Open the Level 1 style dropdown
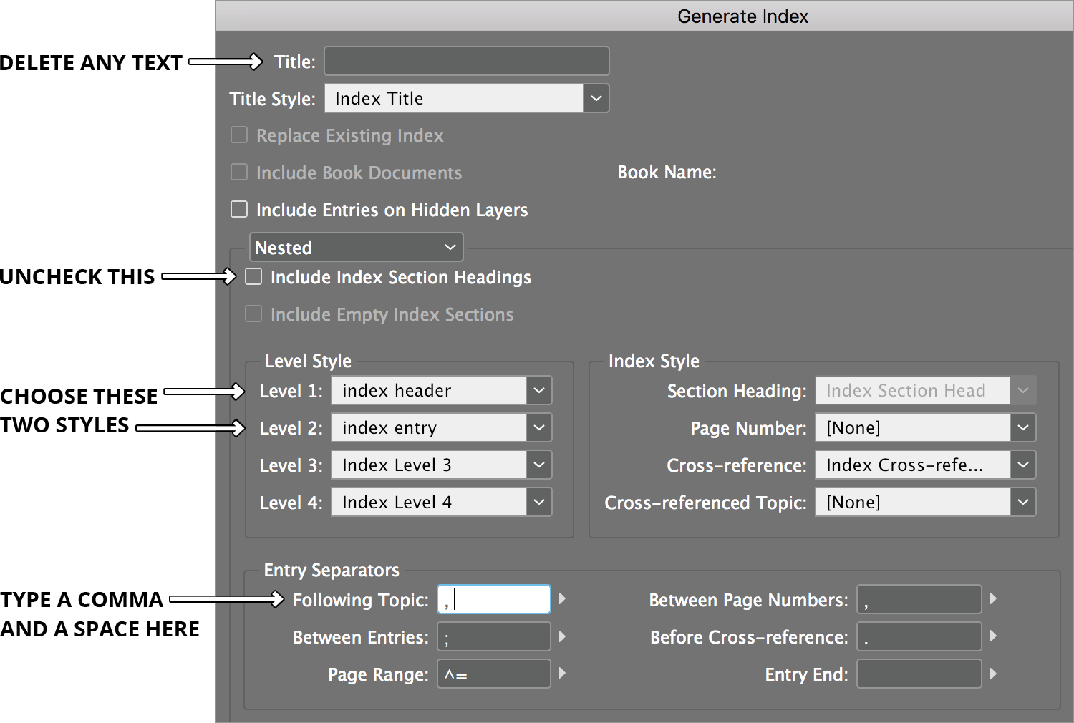This screenshot has height=723, width=1074. click(538, 390)
